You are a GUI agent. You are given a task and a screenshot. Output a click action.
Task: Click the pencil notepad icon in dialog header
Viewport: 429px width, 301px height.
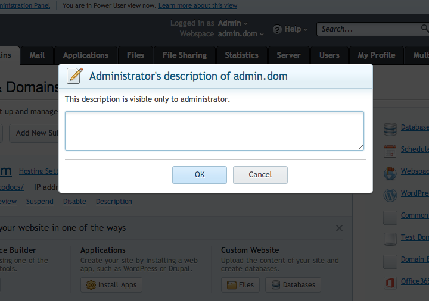click(x=74, y=76)
